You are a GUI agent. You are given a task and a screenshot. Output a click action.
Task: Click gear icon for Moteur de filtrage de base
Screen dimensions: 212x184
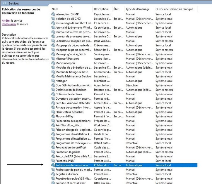point(53,72)
